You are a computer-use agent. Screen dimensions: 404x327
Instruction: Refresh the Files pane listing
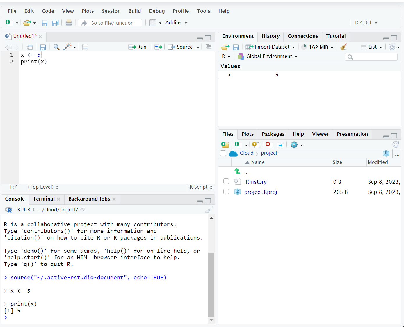(396, 144)
